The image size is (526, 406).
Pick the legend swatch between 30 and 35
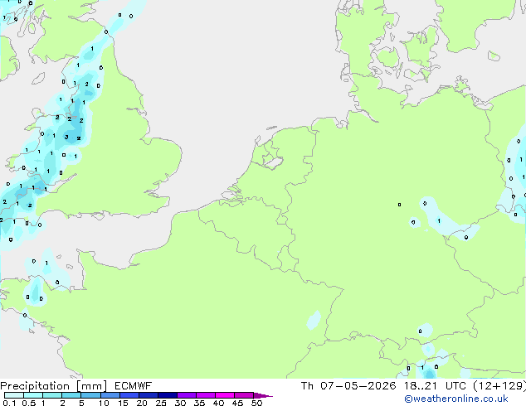pos(187,395)
